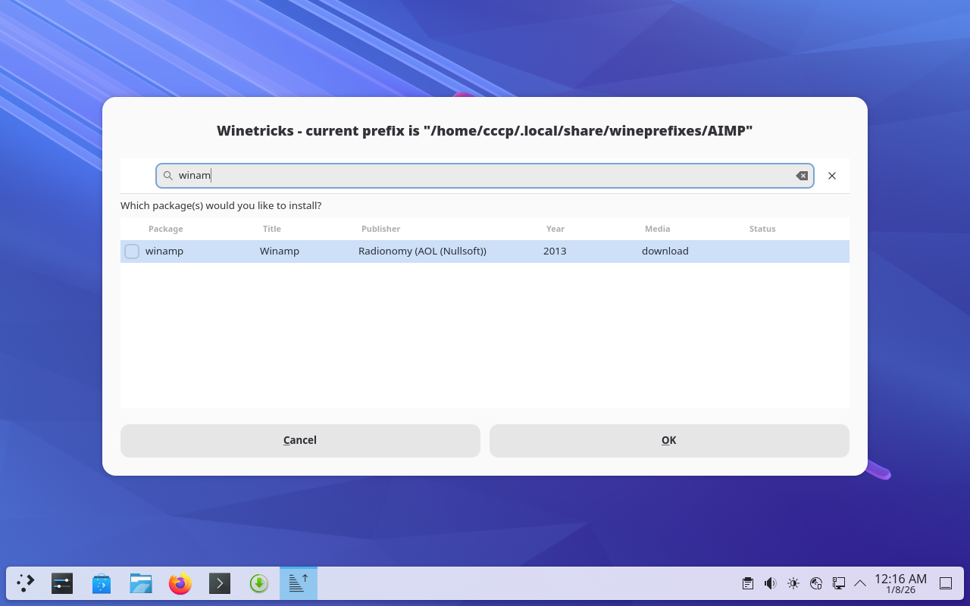Clear the search text with the backspace icon
Image resolution: width=970 pixels, height=606 pixels.
801,176
